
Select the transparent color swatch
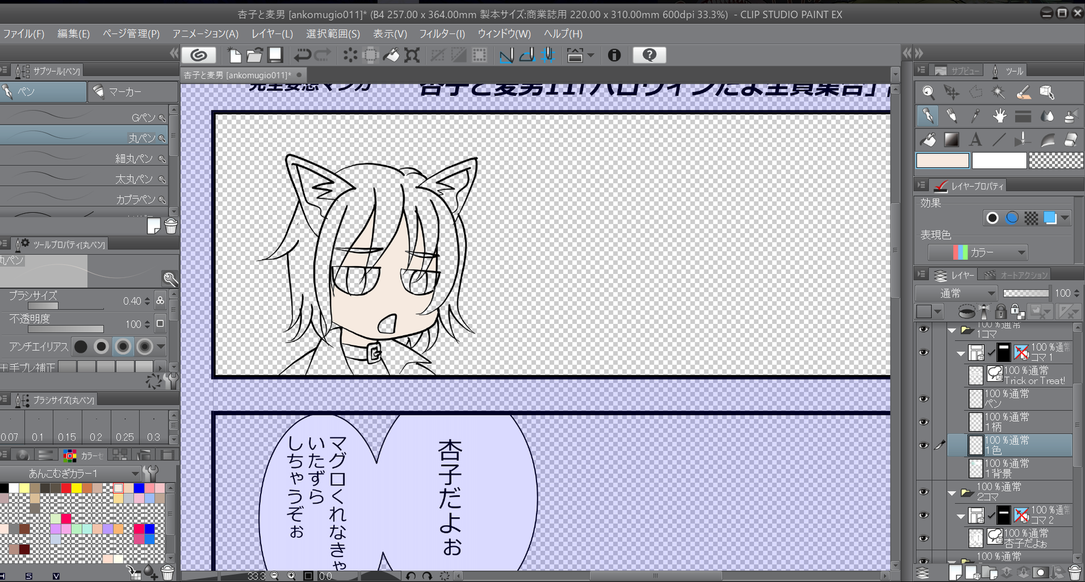coord(1057,161)
